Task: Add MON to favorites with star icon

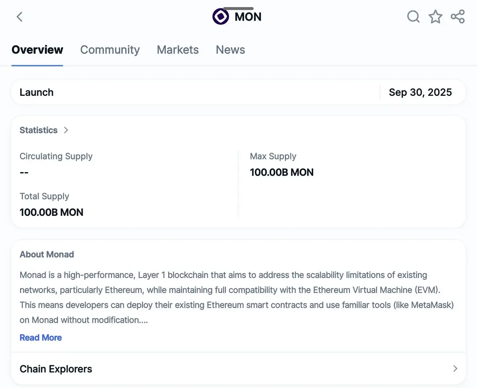Action: [435, 17]
